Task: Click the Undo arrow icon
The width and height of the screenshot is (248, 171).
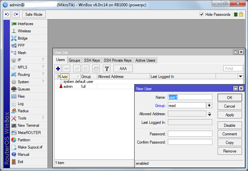Action: (7, 15)
